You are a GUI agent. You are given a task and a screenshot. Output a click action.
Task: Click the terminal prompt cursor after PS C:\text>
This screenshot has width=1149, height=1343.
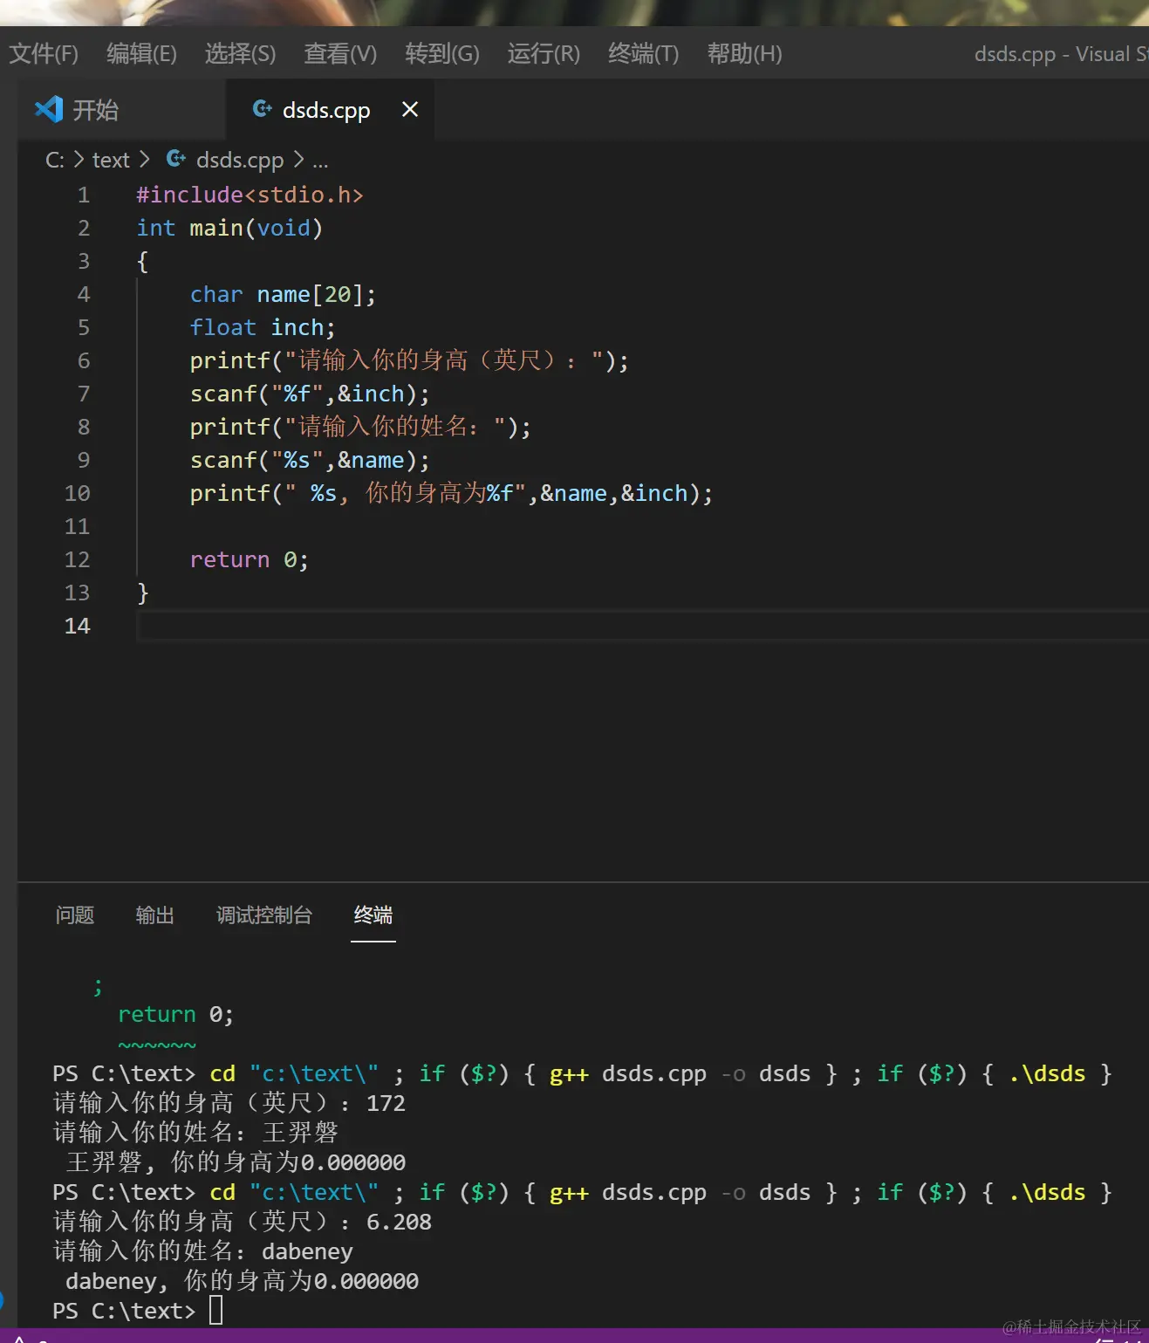pos(215,1310)
